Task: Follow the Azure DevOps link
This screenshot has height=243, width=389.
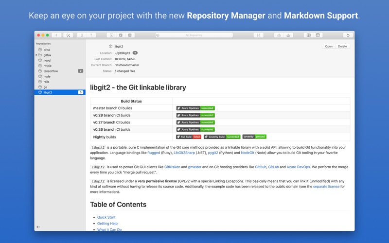Action: [298, 167]
